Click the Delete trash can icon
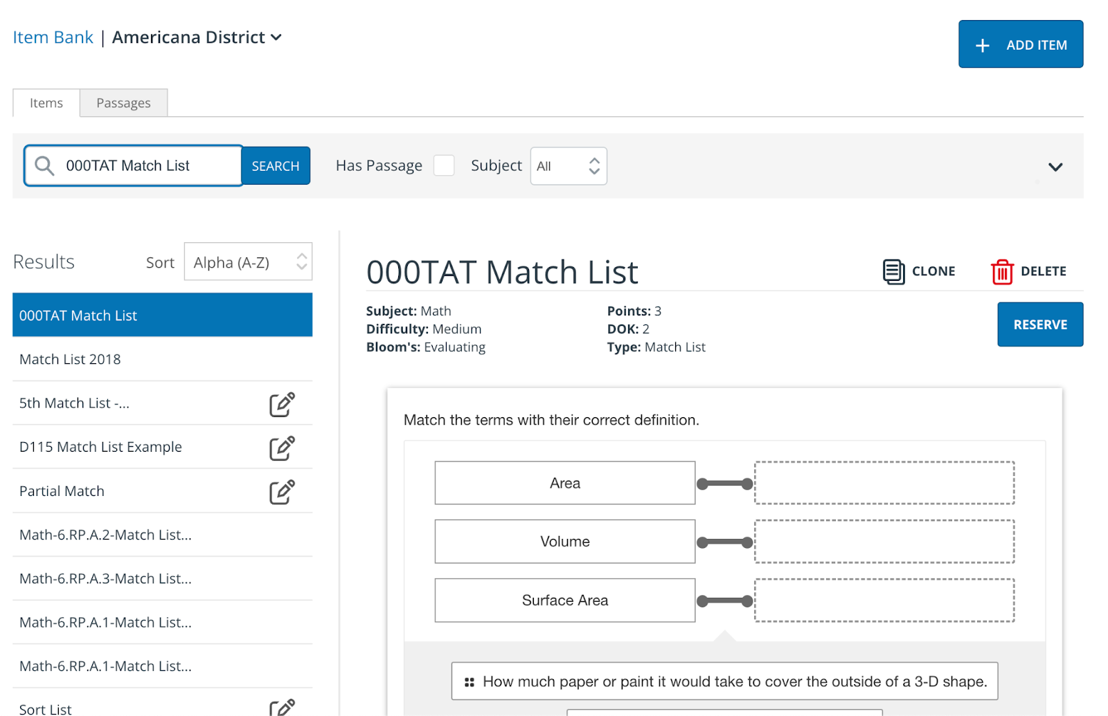Viewport: 1108px width, 716px height. [1002, 272]
